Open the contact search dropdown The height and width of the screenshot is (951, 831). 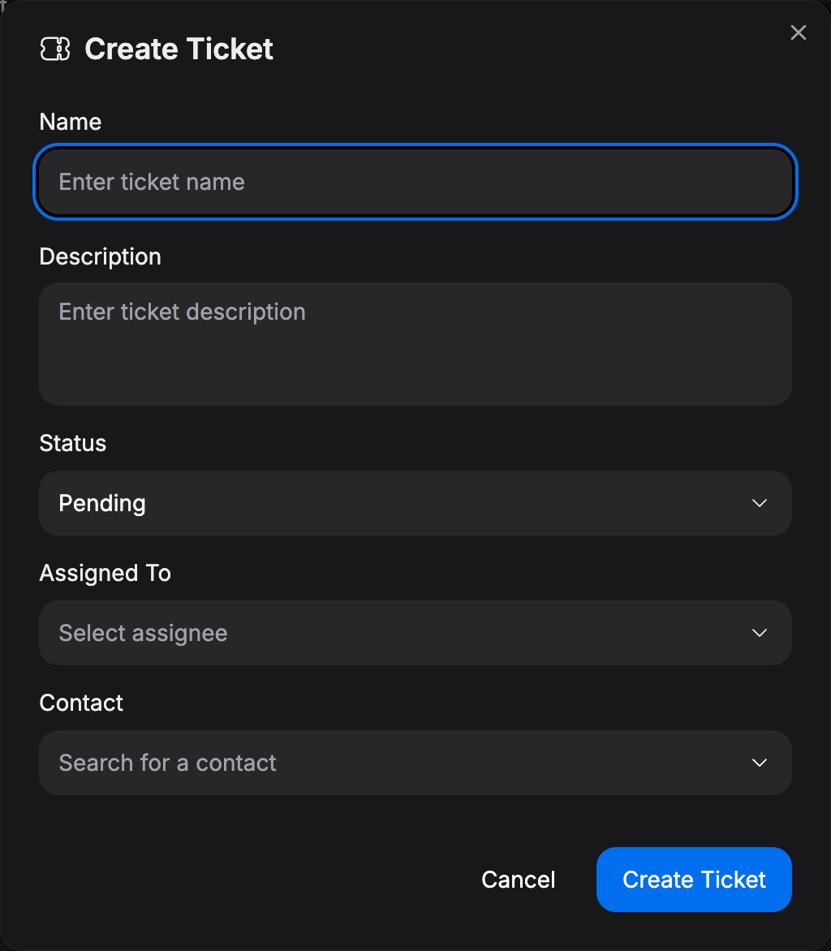pyautogui.click(x=415, y=763)
